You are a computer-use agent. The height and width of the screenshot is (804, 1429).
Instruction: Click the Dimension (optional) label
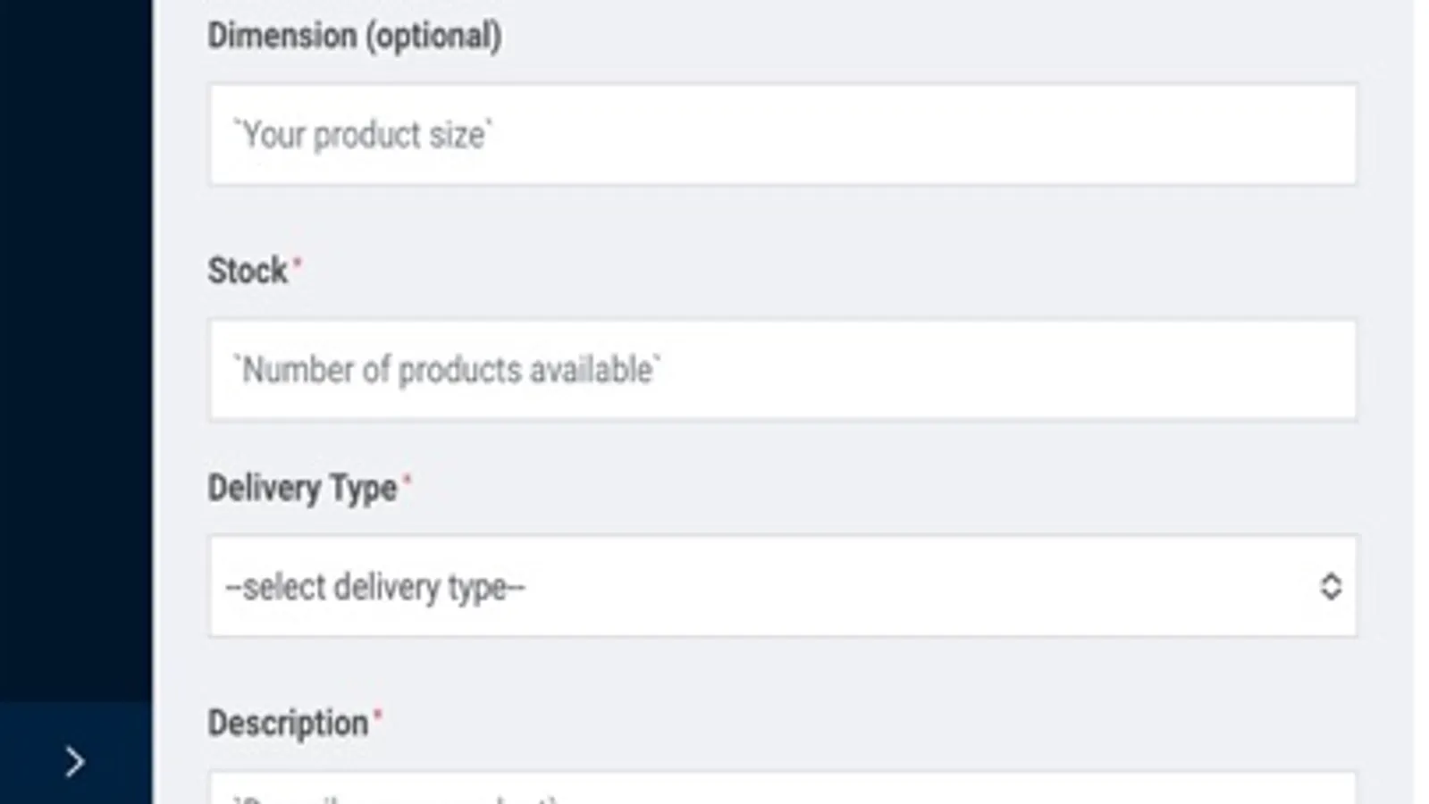354,36
